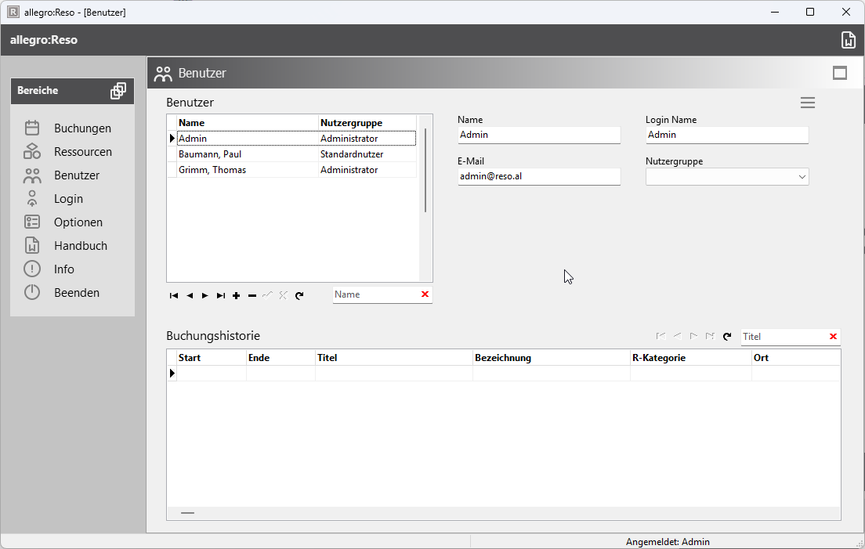Image resolution: width=865 pixels, height=549 pixels.
Task: Clear the Name search filter
Action: [425, 294]
